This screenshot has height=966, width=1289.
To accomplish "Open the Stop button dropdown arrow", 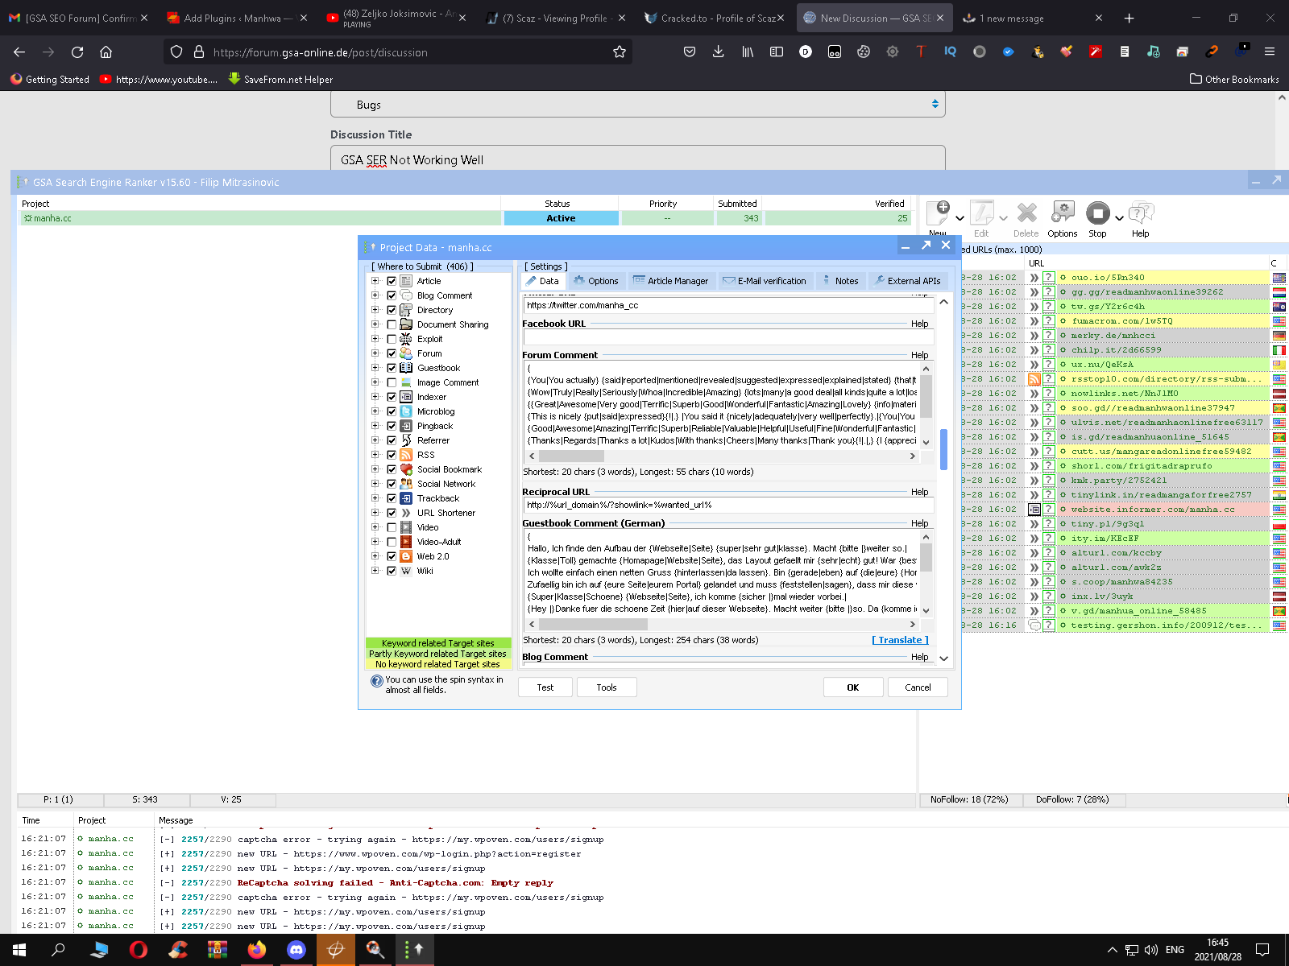I will (x=1119, y=218).
